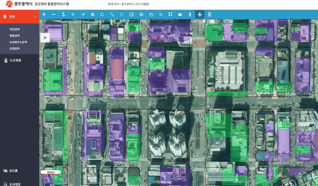Click the zoom out minus icon

[x=54, y=14]
